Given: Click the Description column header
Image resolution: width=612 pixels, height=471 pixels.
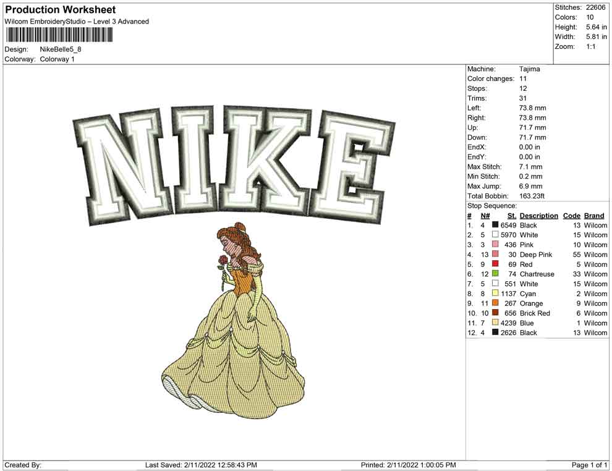Looking at the screenshot, I should (x=539, y=216).
